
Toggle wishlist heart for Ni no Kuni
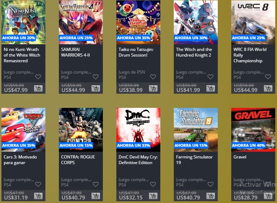click(x=38, y=77)
